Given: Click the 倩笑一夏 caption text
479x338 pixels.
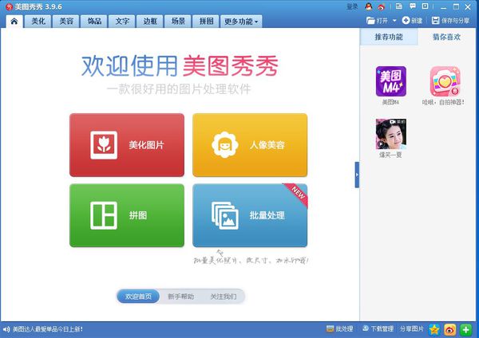Looking at the screenshot, I should click(x=390, y=155).
